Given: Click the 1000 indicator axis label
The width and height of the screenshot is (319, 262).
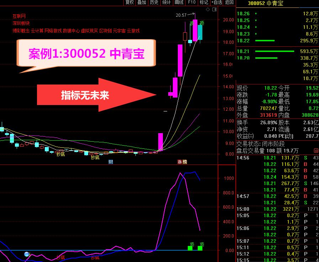Looking at the screenshot, I should (x=229, y=178).
